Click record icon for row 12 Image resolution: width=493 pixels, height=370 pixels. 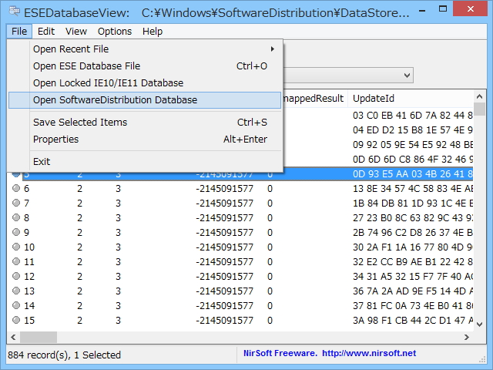16,276
